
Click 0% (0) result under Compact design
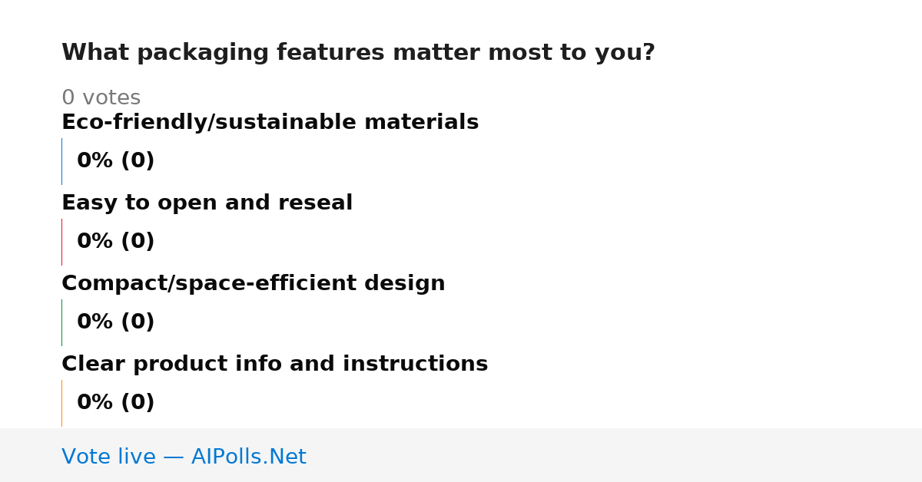(x=115, y=322)
